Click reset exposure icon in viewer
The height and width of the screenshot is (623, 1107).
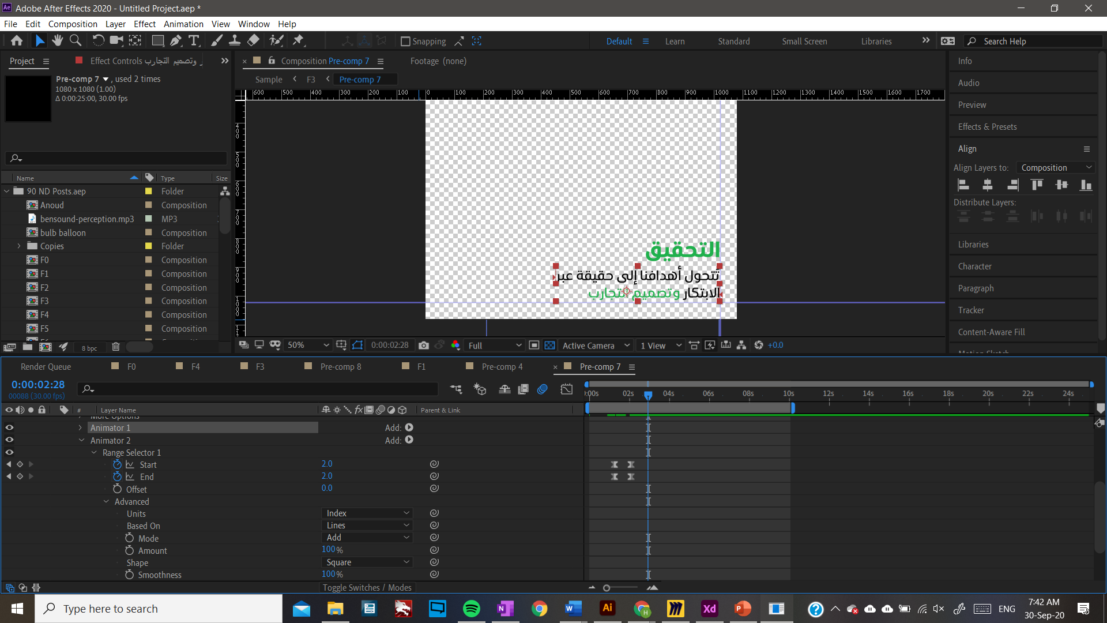pos(759,345)
